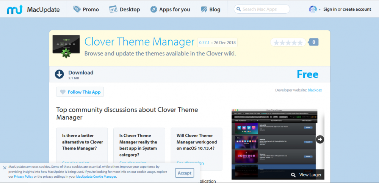Click the user avatar icon

coord(313,9)
